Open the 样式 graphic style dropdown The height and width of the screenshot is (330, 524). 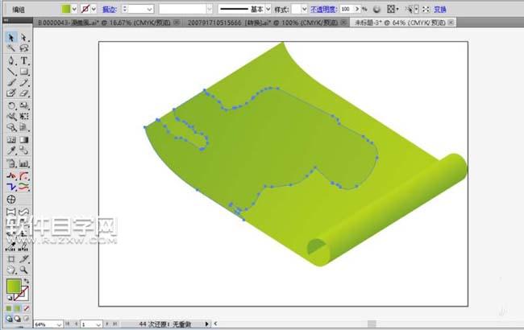(x=304, y=10)
